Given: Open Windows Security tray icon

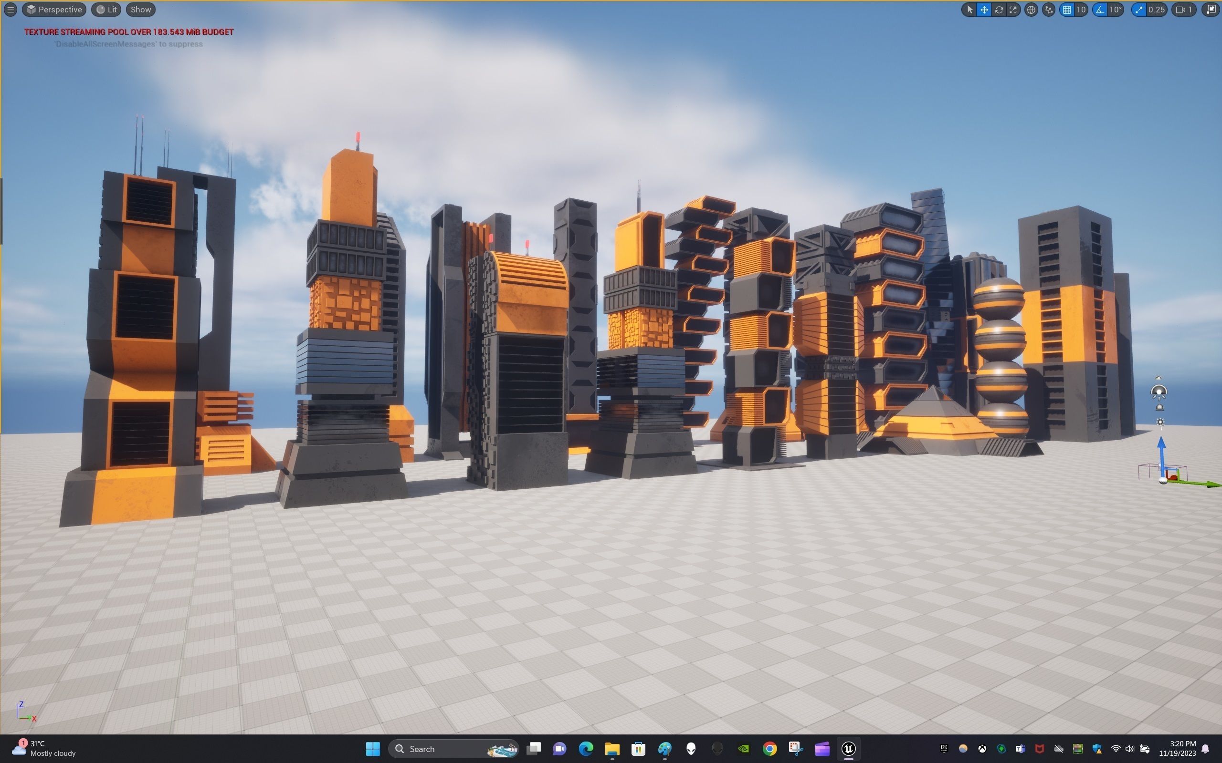Looking at the screenshot, I should pos(1097,748).
